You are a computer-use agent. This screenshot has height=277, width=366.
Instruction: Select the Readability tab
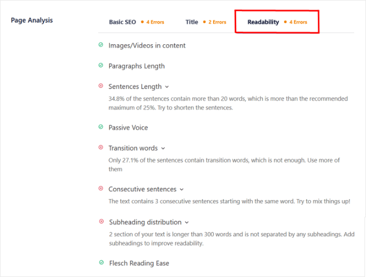click(263, 22)
